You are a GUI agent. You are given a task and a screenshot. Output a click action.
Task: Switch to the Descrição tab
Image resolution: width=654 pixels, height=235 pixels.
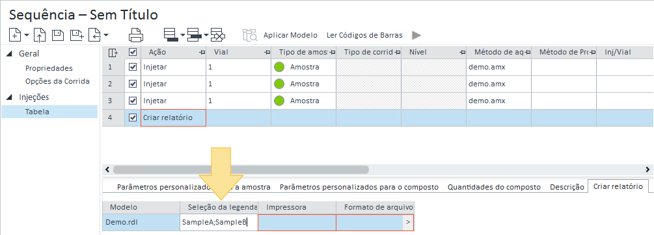[567, 187]
